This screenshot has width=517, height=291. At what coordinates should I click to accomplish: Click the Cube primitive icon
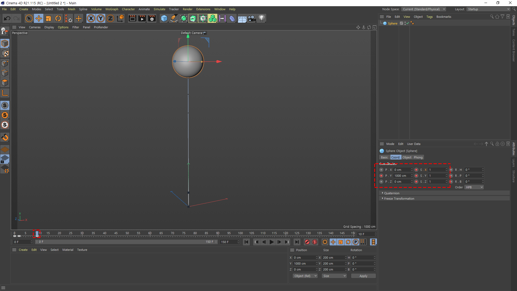164,18
